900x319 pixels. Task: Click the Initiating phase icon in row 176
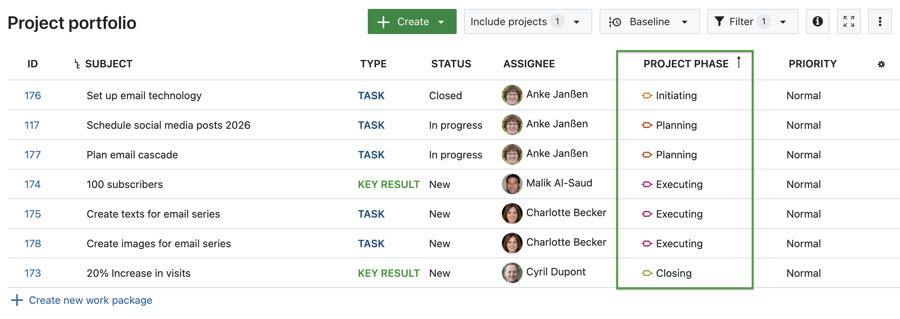(647, 96)
